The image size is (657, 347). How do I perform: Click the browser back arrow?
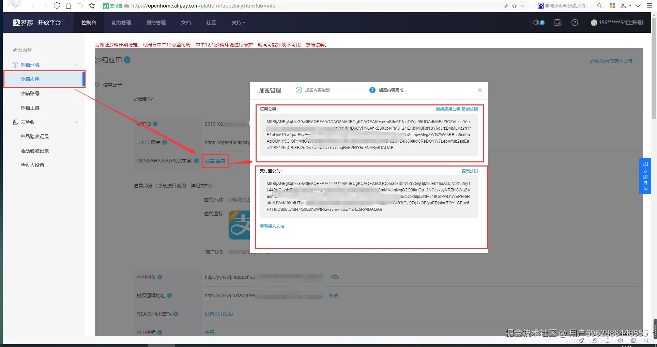click(x=33, y=6)
